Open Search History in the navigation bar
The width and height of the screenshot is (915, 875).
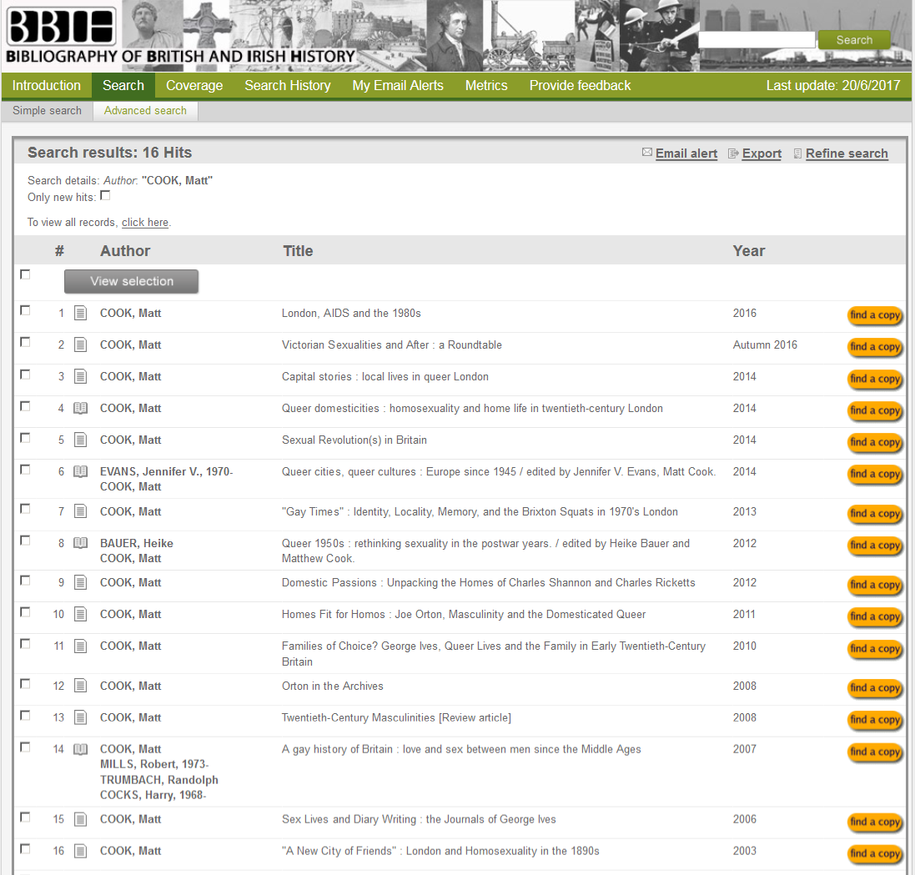click(x=287, y=85)
